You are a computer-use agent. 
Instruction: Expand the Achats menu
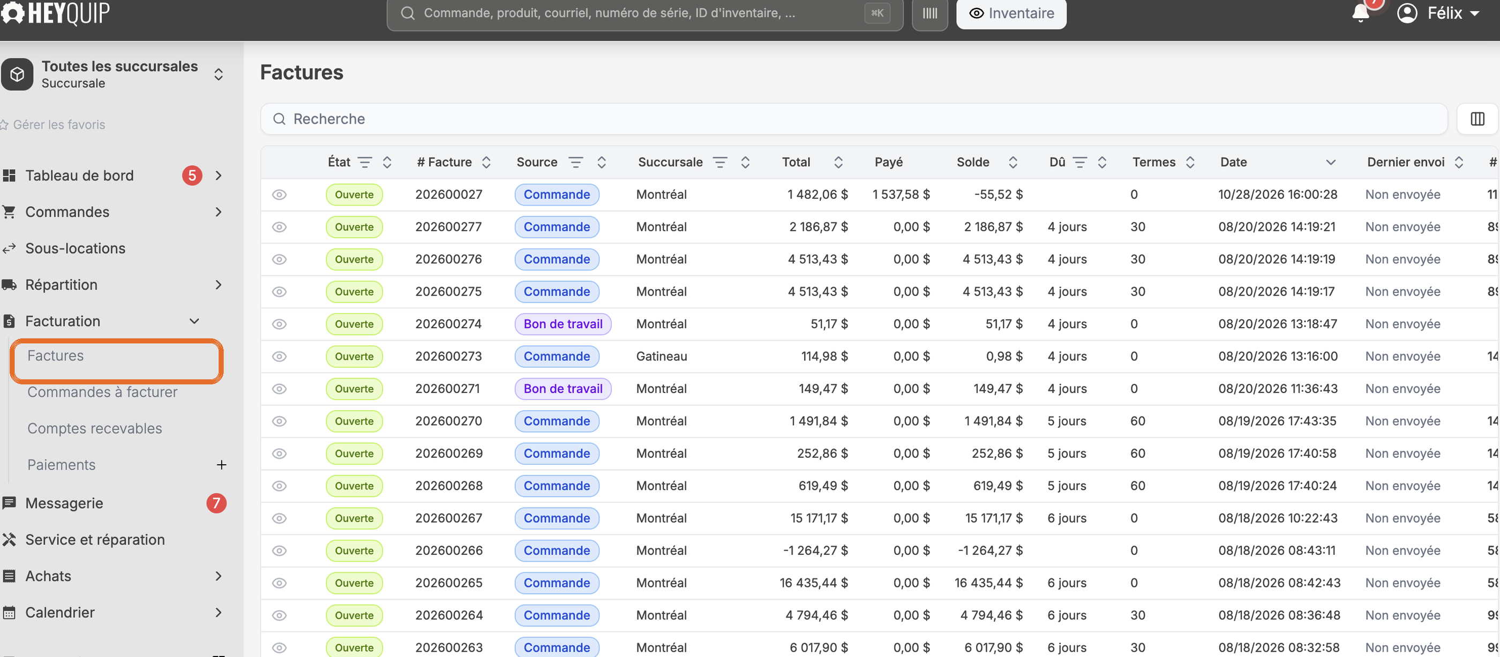tap(219, 576)
